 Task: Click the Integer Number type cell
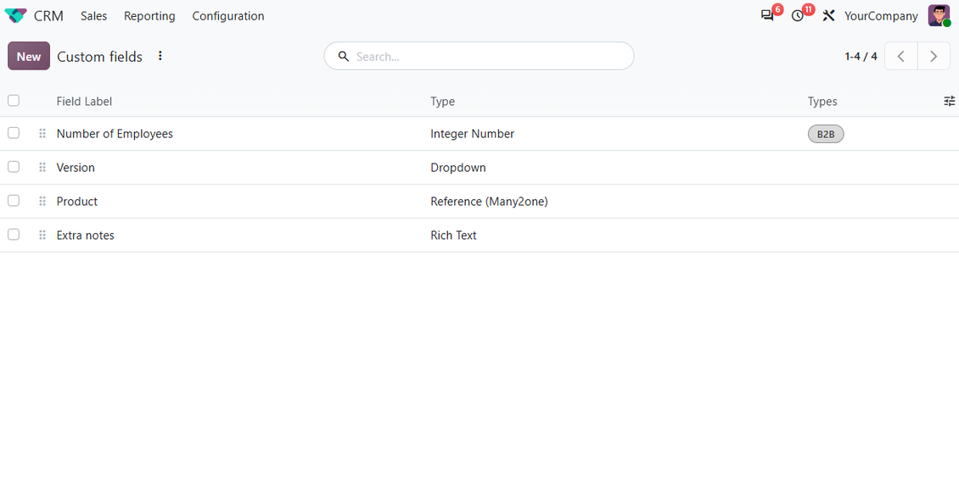click(472, 134)
